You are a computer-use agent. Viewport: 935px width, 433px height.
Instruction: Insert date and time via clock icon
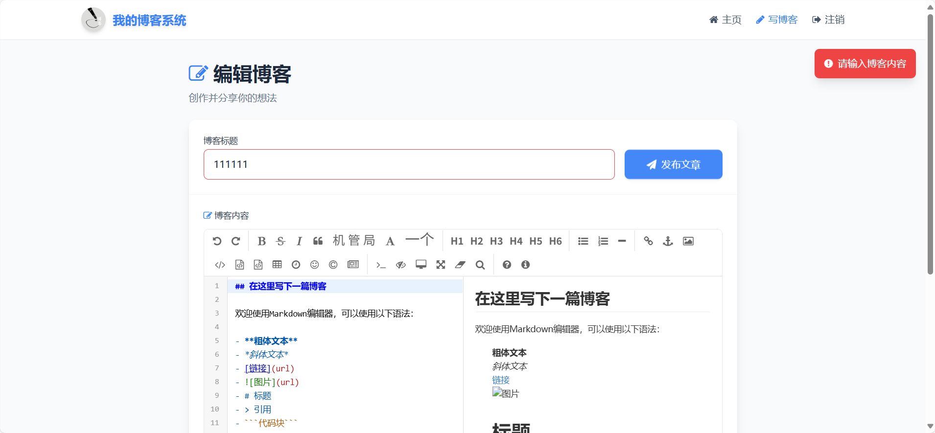(296, 265)
